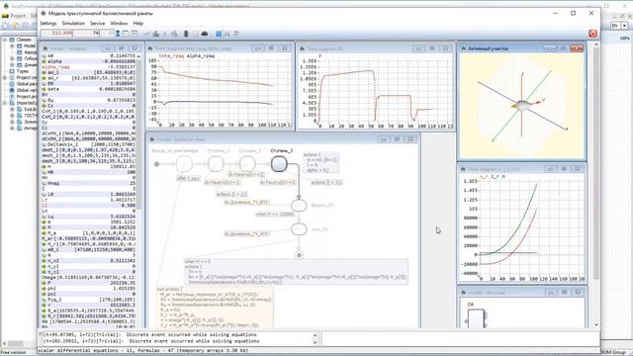Click variables panel vertical scrollbar thumb

[x=139, y=133]
